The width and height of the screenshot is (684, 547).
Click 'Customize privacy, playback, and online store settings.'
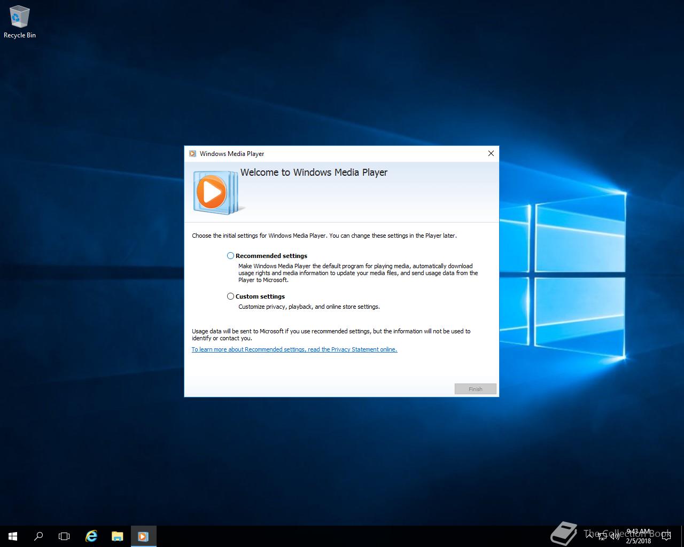(309, 307)
